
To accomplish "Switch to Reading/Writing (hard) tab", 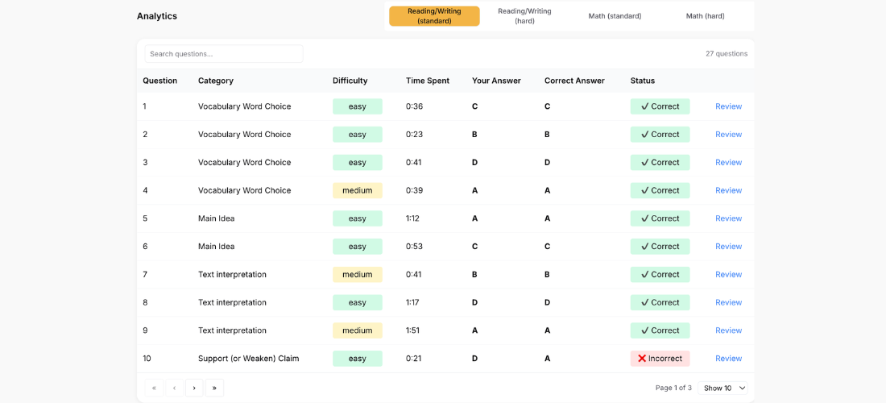I will [x=524, y=16].
